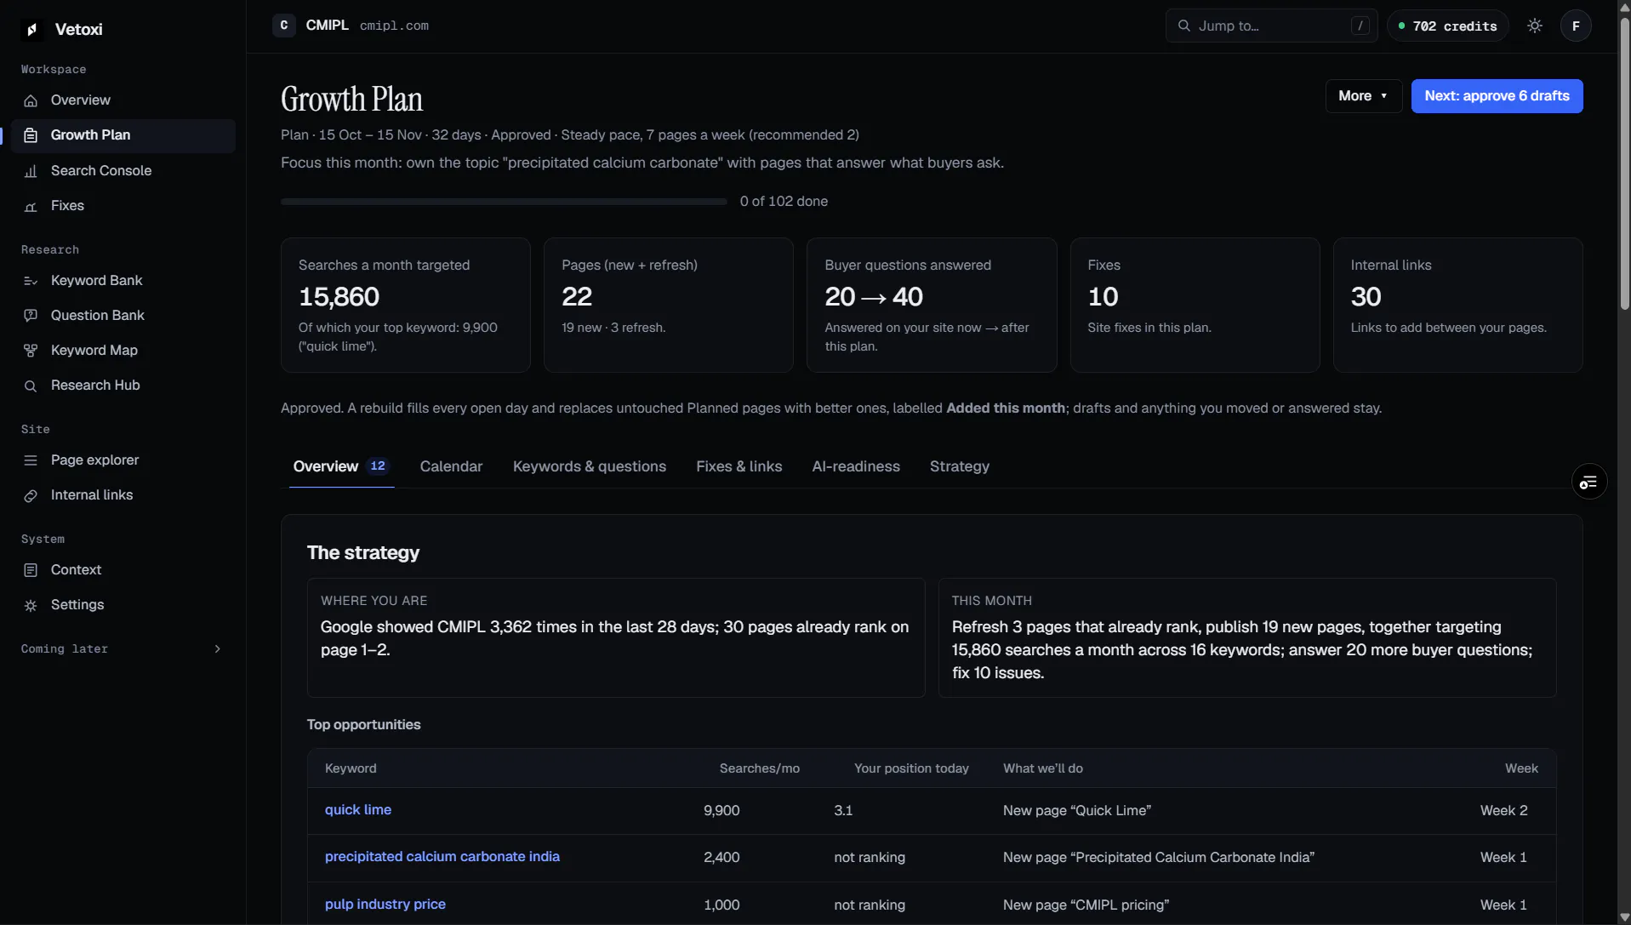
Task: Switch to the Keywords & questions tab
Action: (589, 466)
